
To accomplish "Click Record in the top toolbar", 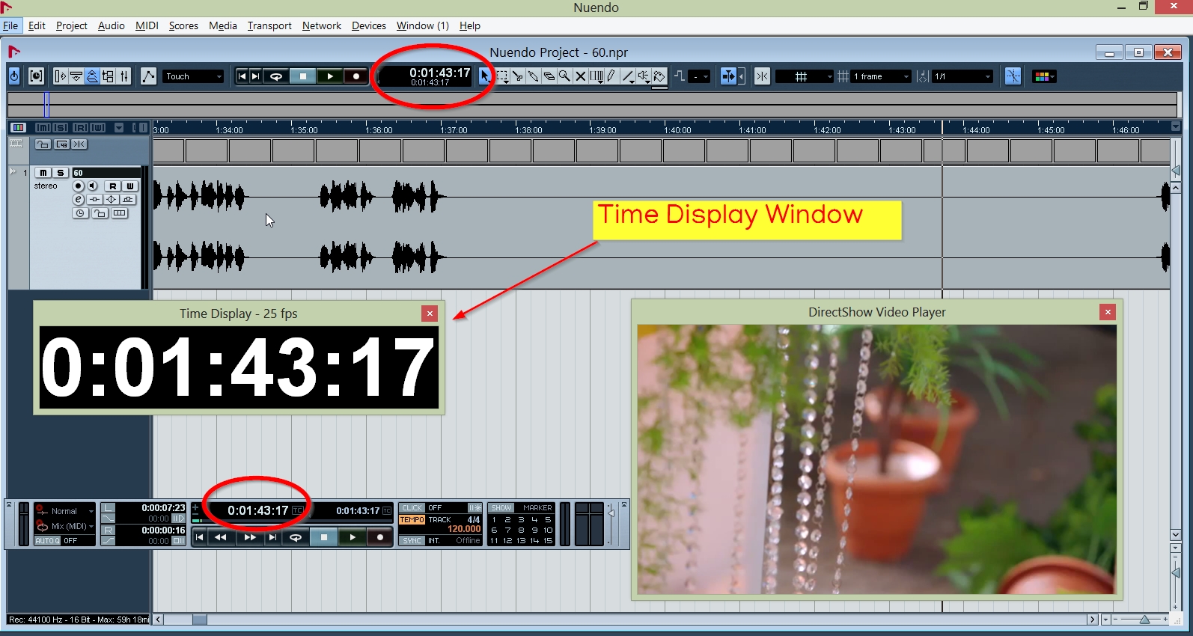I will tap(356, 76).
